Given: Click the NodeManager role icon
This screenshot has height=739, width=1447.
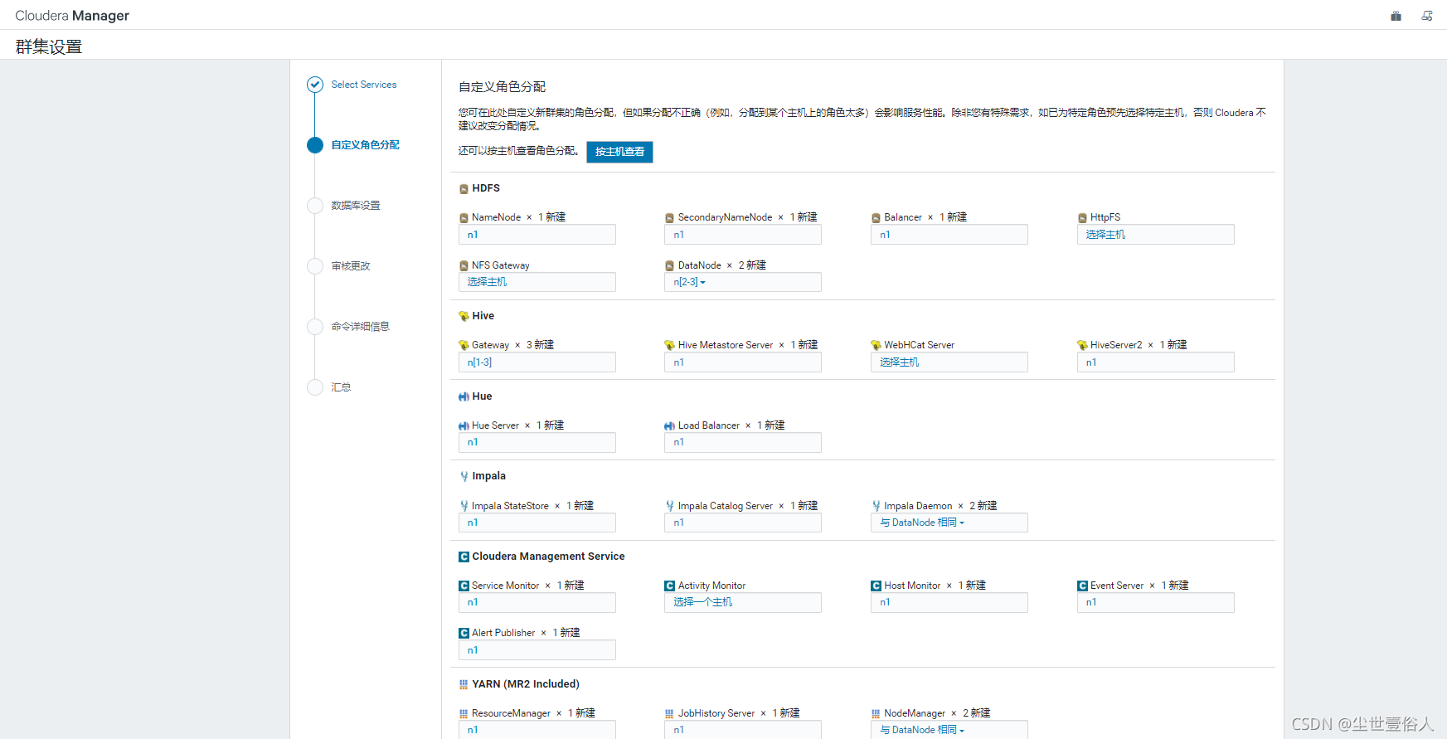Looking at the screenshot, I should point(876,713).
